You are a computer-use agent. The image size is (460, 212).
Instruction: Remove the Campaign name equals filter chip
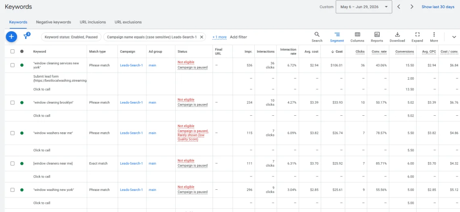(x=202, y=37)
